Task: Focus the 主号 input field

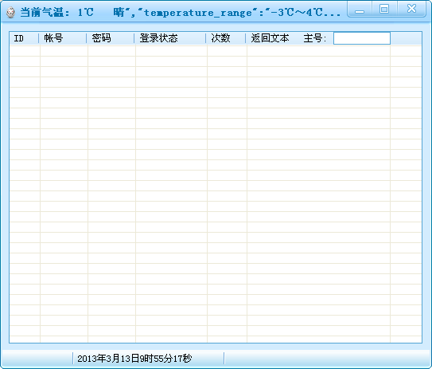Action: click(362, 38)
